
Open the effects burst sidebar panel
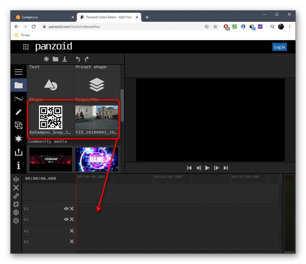pyautogui.click(x=19, y=139)
